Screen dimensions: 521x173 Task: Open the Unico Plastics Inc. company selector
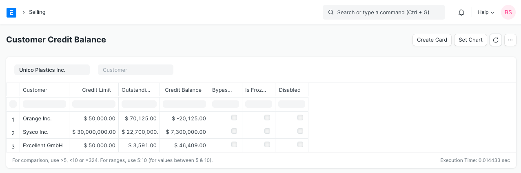(x=52, y=70)
